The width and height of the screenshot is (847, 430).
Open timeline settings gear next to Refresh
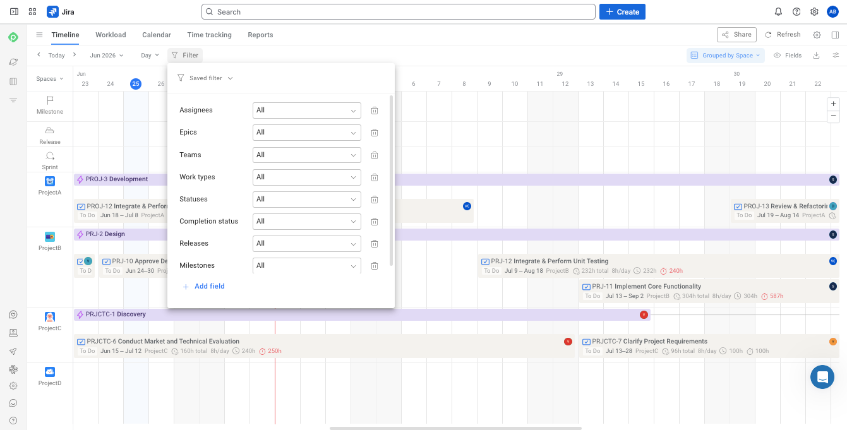coord(817,35)
